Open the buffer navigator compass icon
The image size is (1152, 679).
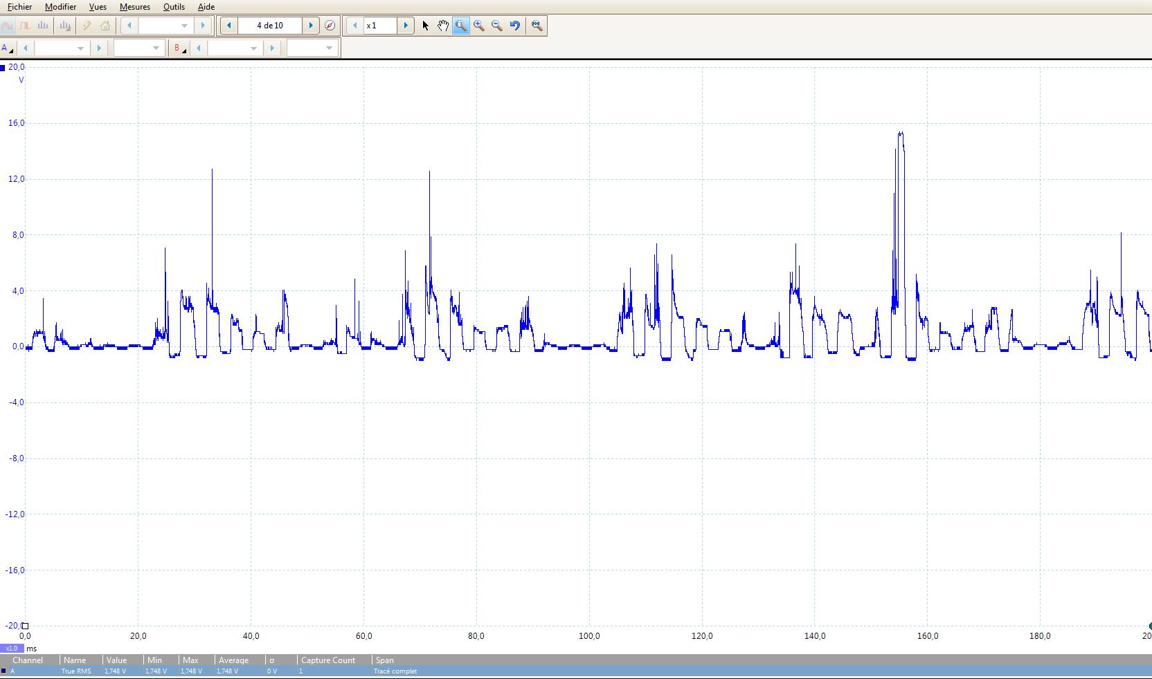click(330, 26)
